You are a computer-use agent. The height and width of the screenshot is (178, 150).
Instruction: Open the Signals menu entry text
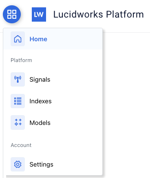click(40, 80)
